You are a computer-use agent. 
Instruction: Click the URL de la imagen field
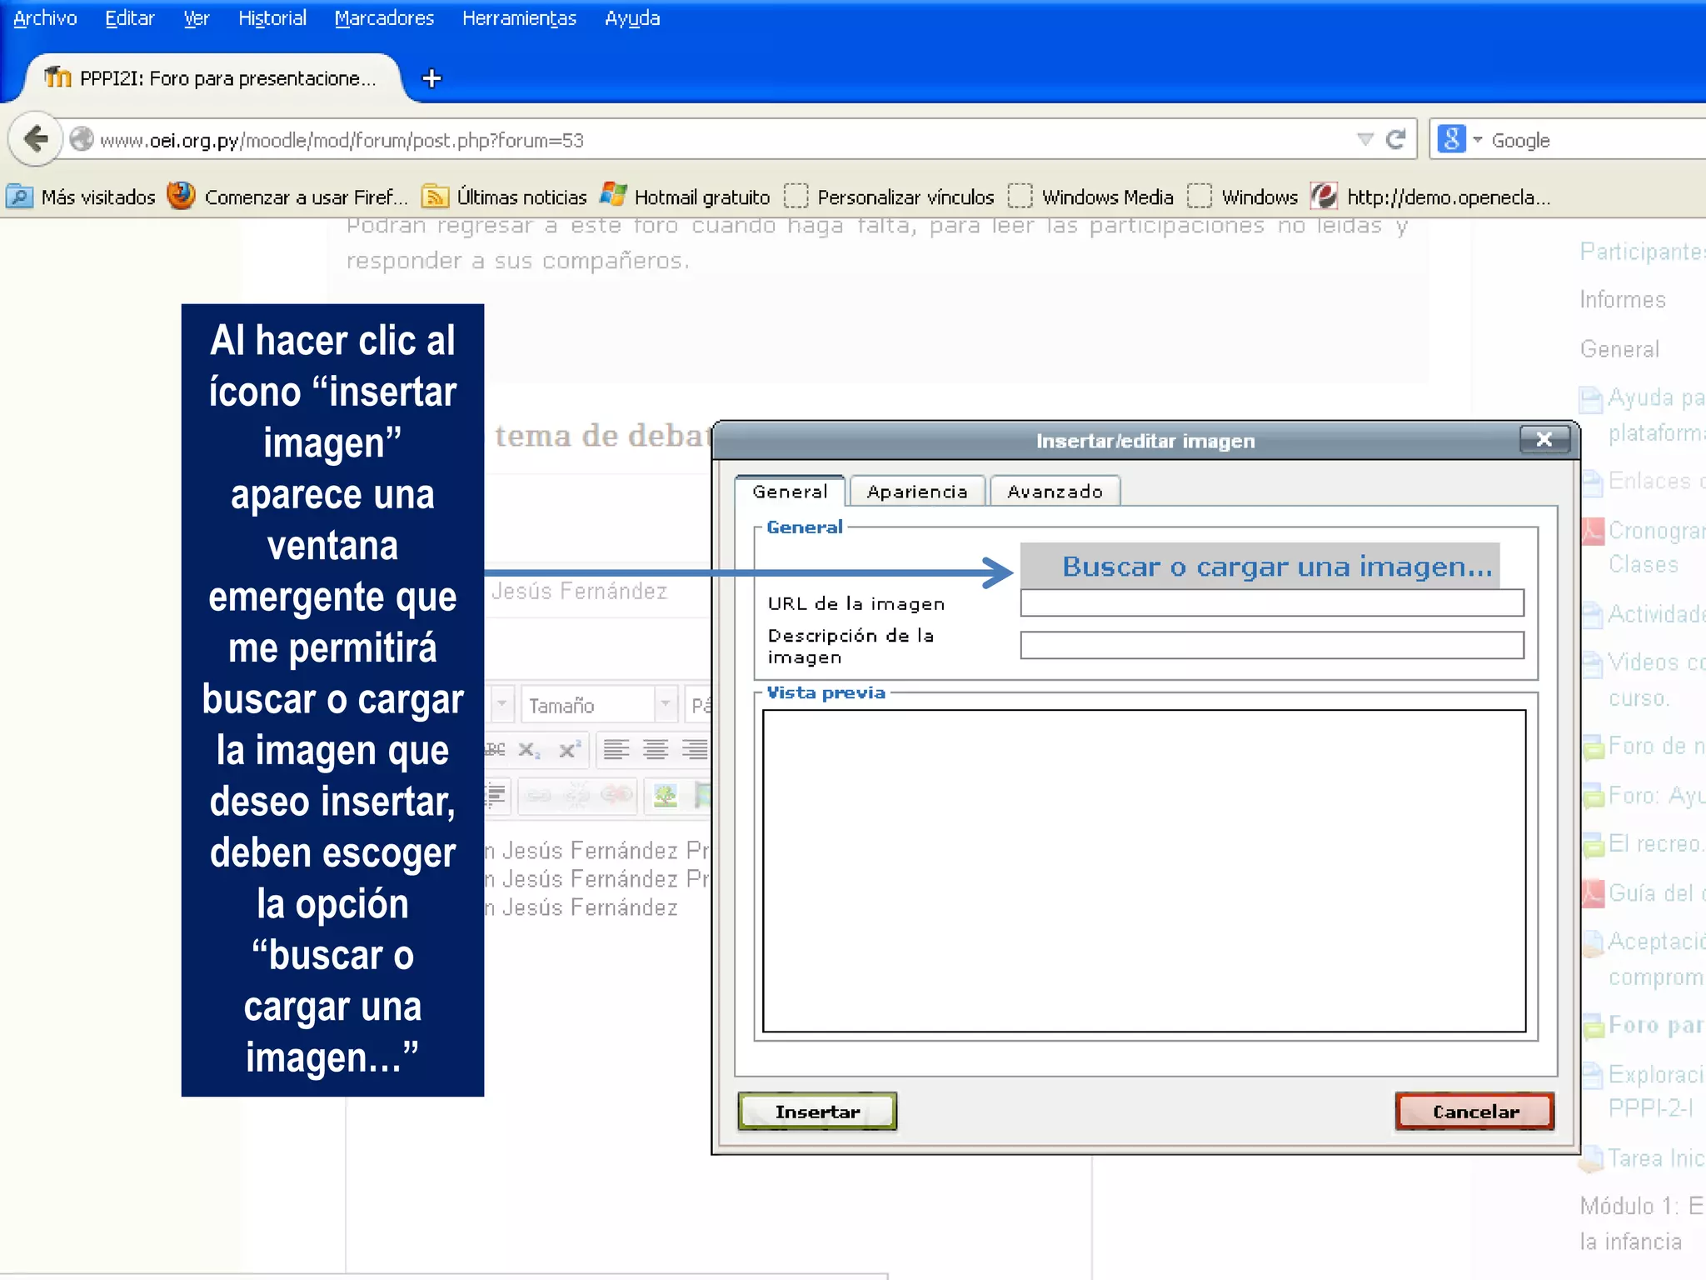click(x=1271, y=602)
